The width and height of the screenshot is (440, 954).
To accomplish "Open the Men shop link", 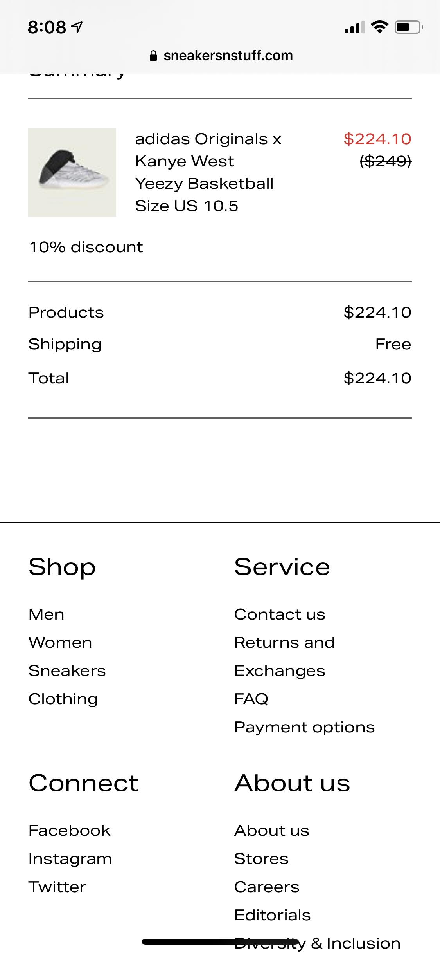I will (x=46, y=614).
